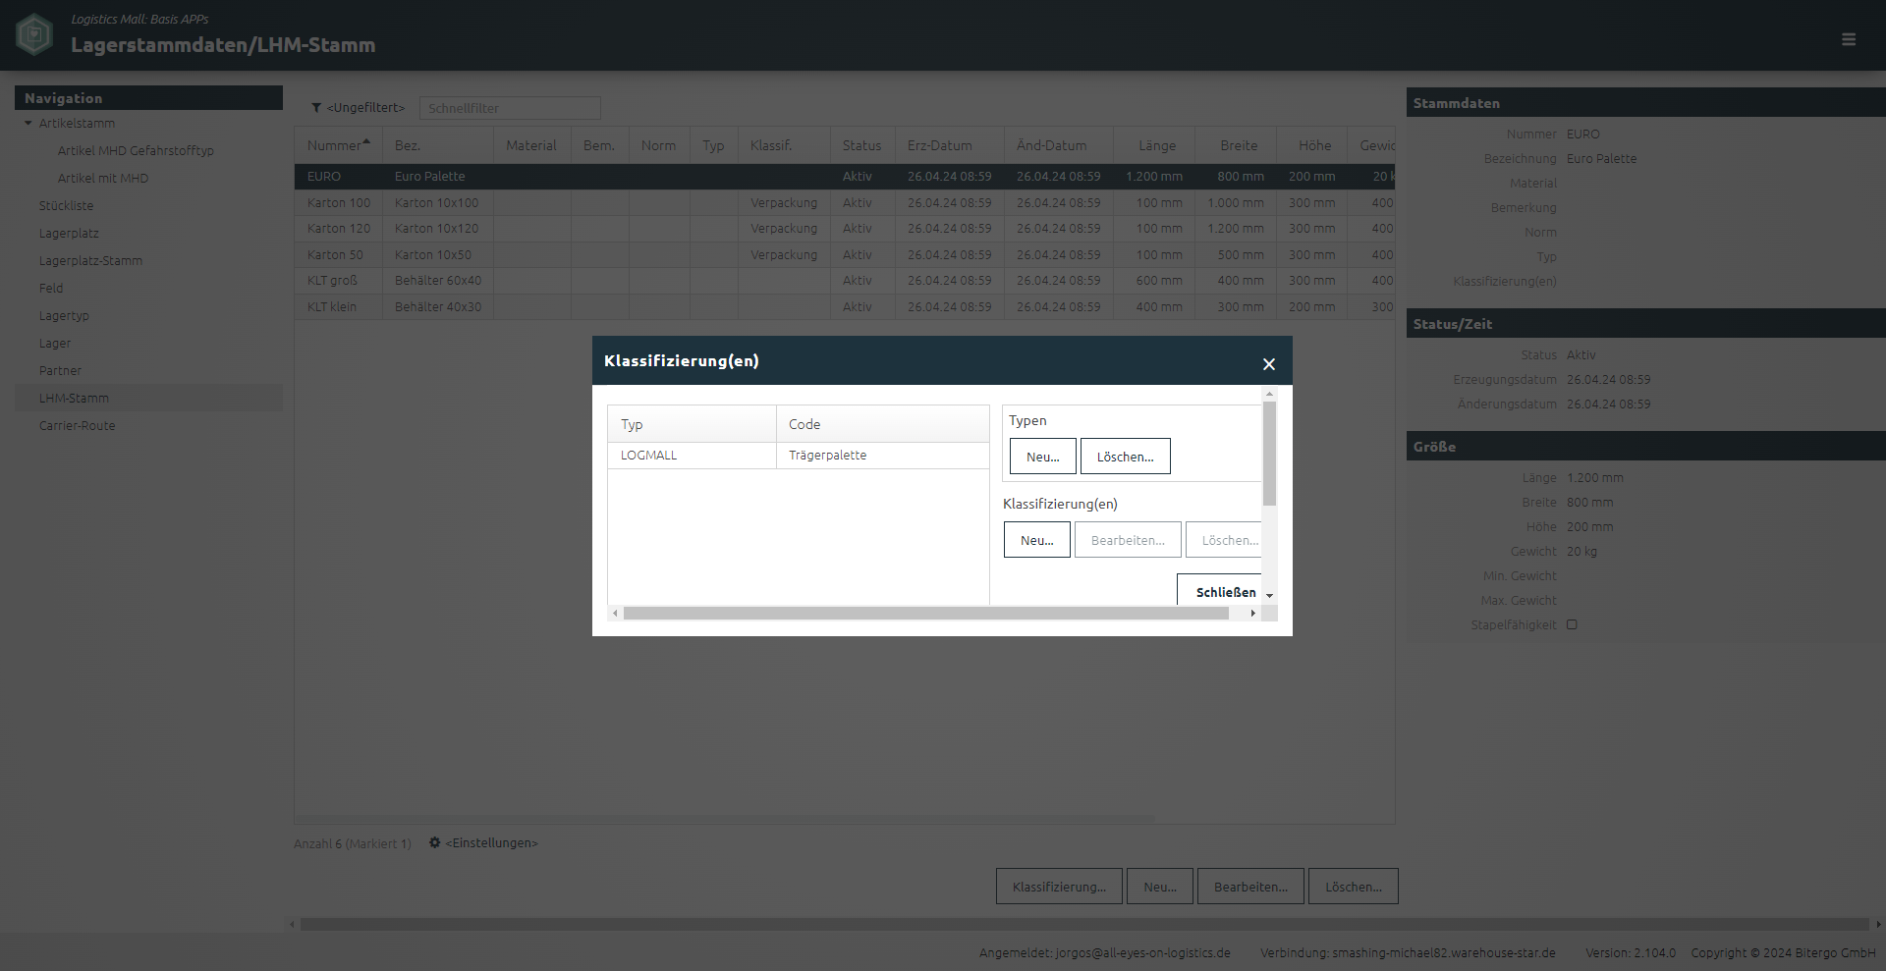
Task: Select the Karton 120 row
Action: click(845, 228)
